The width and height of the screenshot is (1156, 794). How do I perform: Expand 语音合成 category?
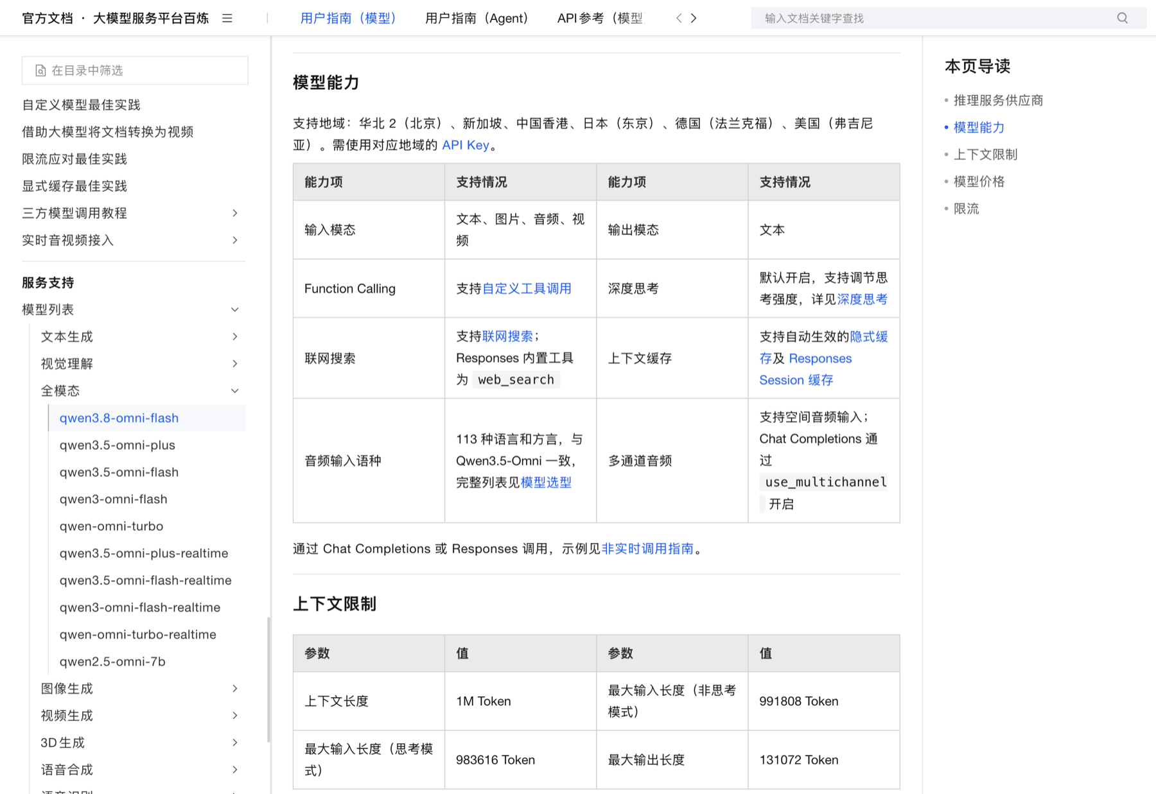235,769
